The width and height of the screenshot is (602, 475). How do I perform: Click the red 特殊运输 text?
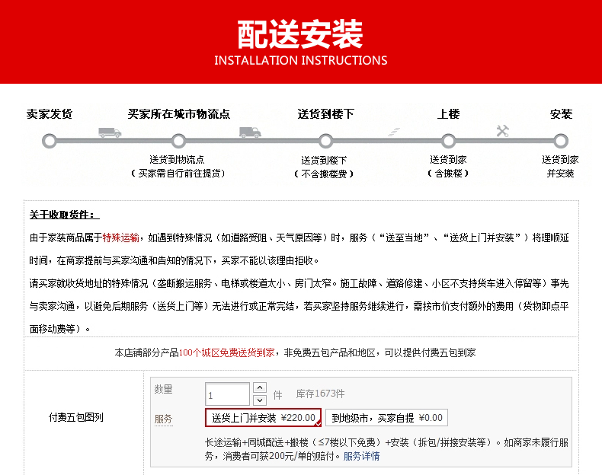click(120, 237)
